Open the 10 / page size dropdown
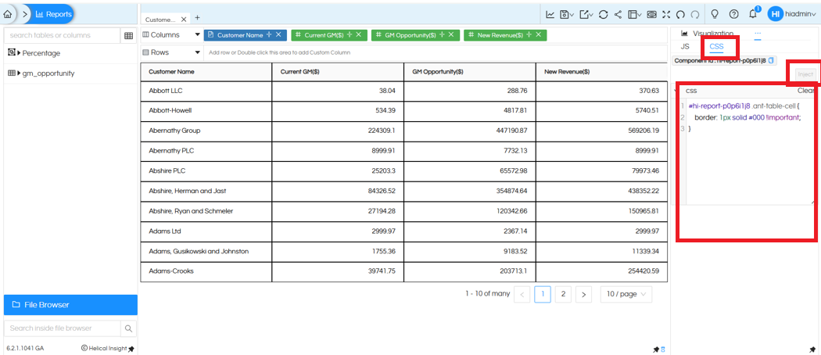Screen dimensions: 821x355 [626, 294]
